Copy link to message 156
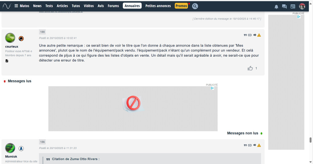 (x=250, y=145)
